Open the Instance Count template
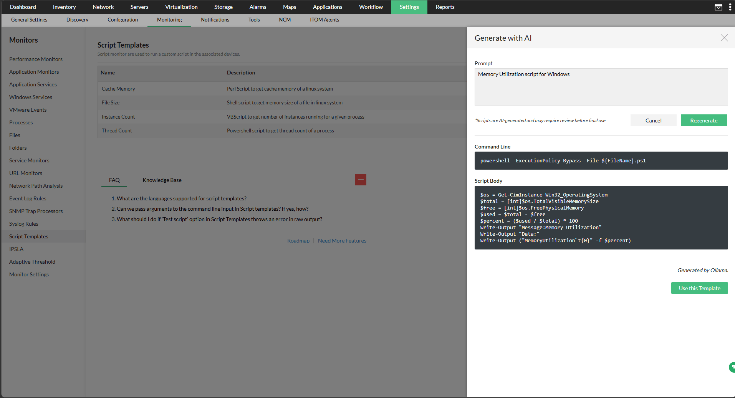Screen dimensions: 735x398 pos(118,117)
